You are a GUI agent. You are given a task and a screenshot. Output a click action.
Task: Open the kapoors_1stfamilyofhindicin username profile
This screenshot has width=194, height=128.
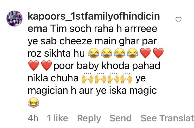(94, 16)
